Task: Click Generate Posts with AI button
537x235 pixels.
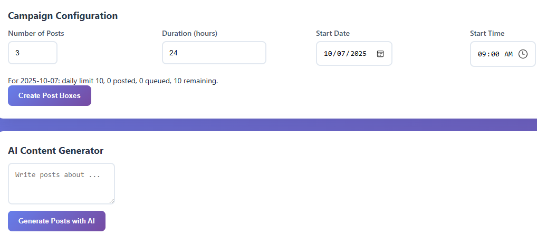Action: (56, 221)
